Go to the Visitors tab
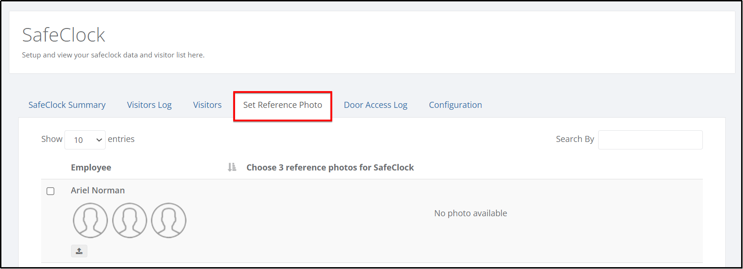 [x=207, y=105]
